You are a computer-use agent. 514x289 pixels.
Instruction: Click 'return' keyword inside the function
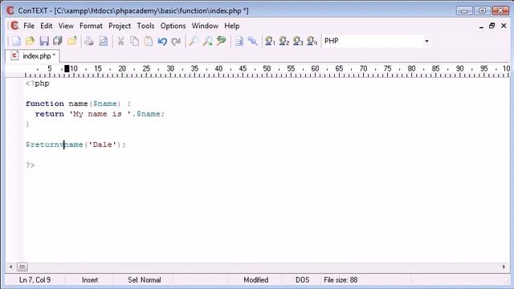point(50,114)
